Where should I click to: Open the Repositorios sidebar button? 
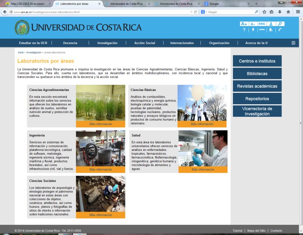(x=257, y=99)
